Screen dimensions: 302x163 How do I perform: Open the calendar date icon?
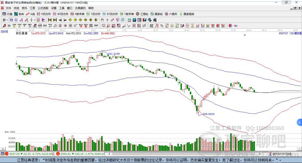point(129,20)
